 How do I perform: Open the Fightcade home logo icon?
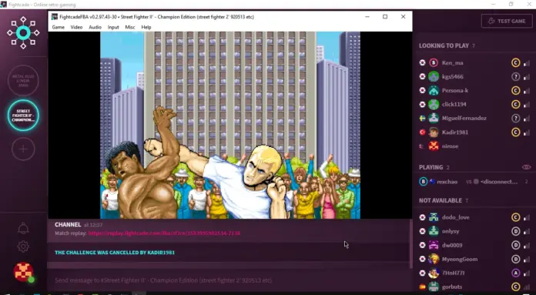click(x=23, y=33)
